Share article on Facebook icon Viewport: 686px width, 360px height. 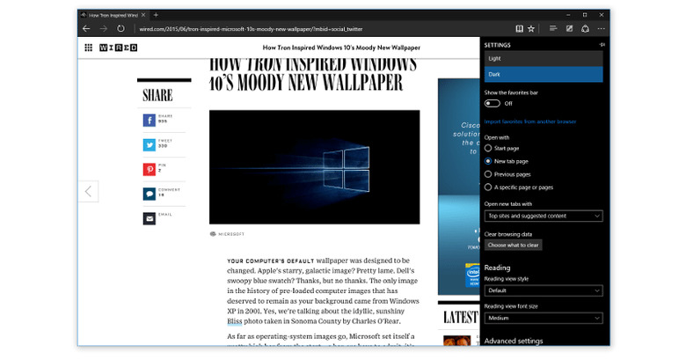tap(150, 120)
